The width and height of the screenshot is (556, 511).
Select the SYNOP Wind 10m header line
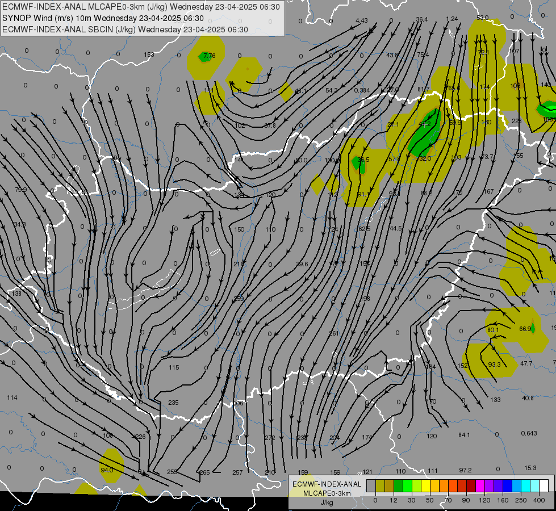click(103, 18)
